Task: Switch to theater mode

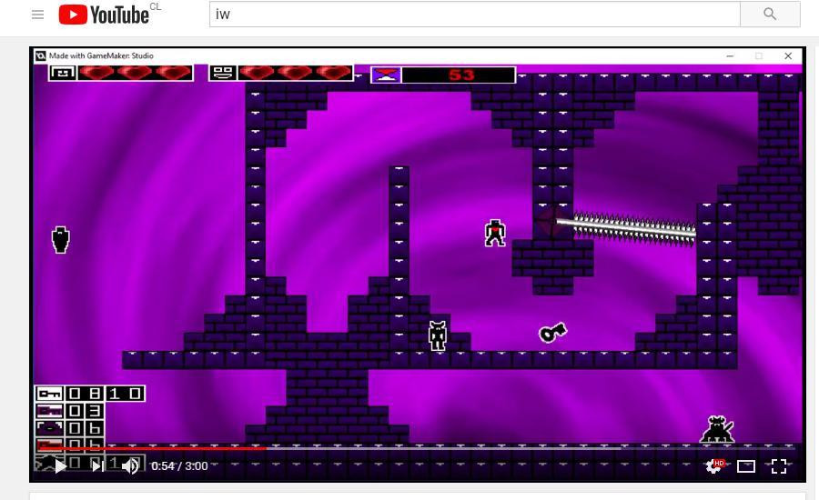Action: 746,466
